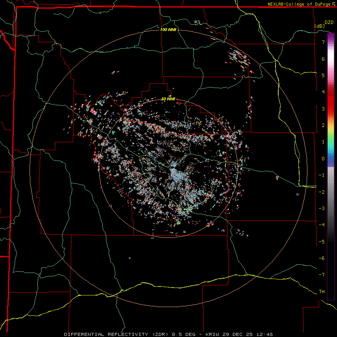Select the -5 dB scale label

(322, 242)
